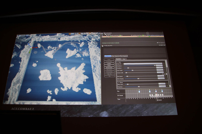Open the Perspective viewport mode dropdown

tap(23, 35)
